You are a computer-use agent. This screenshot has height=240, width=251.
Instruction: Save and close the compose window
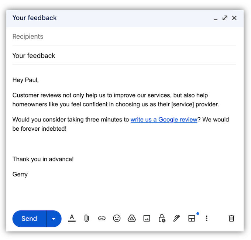234,18
